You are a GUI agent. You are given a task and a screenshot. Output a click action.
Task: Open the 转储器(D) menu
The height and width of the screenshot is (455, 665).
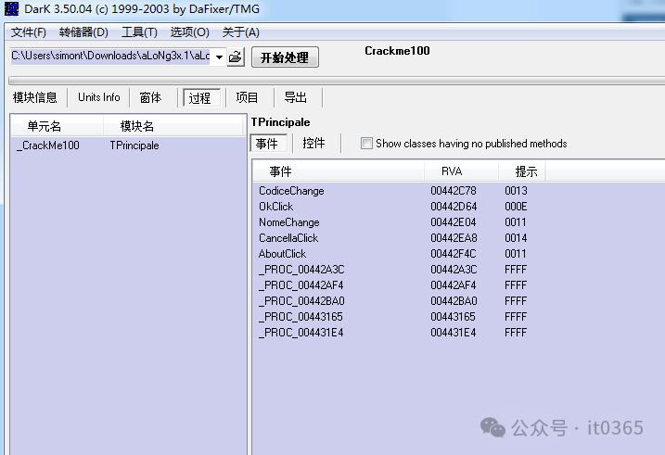[x=83, y=32]
